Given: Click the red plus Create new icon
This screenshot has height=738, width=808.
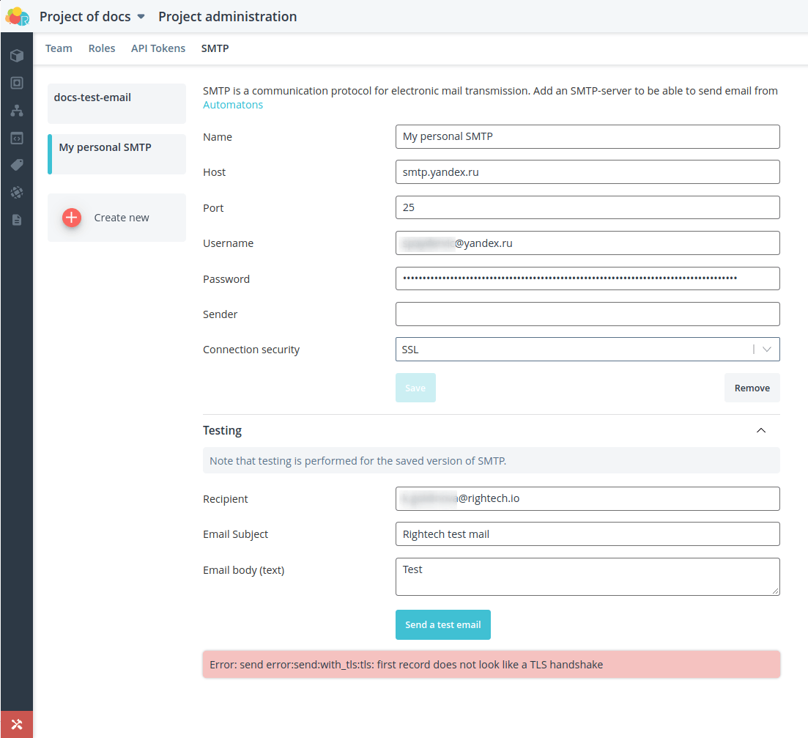Looking at the screenshot, I should [72, 218].
